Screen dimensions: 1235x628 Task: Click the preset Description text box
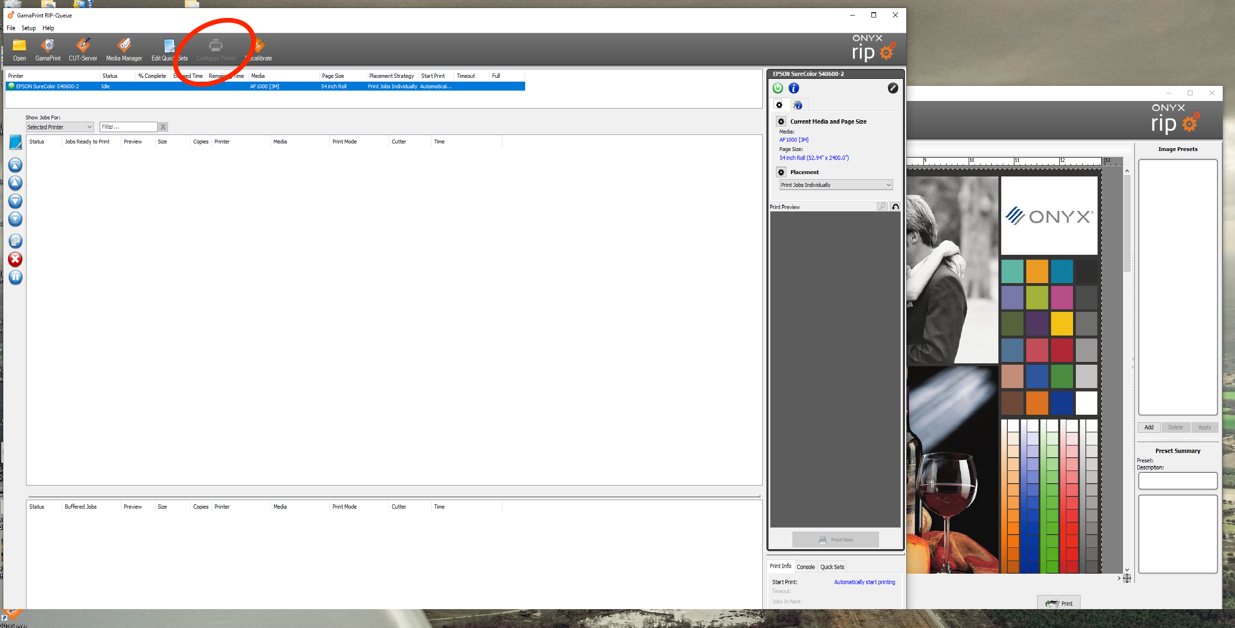[1177, 480]
